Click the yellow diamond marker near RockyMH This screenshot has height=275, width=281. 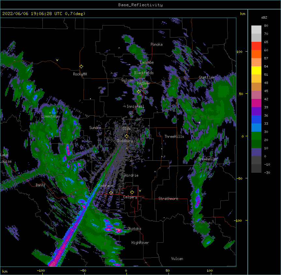[x=81, y=67]
